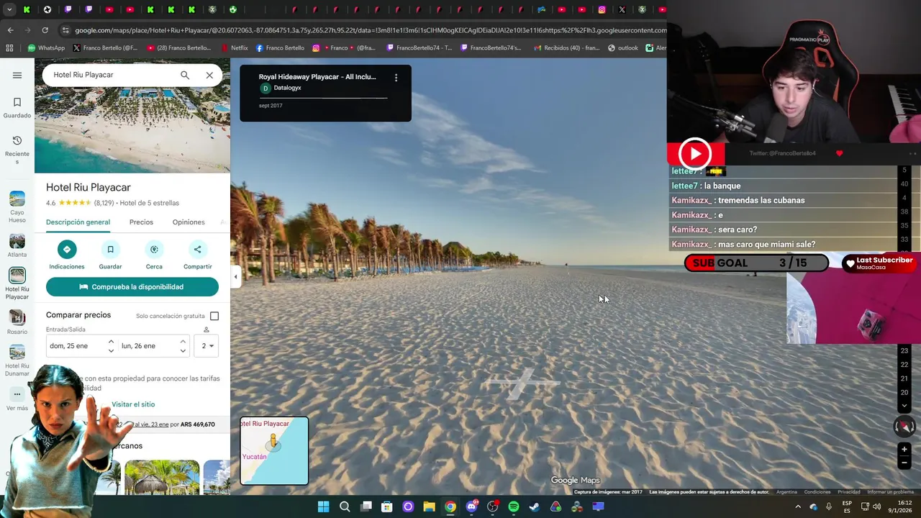The width and height of the screenshot is (921, 518).
Task: Open File Explorer from taskbar
Action: pyautogui.click(x=429, y=506)
